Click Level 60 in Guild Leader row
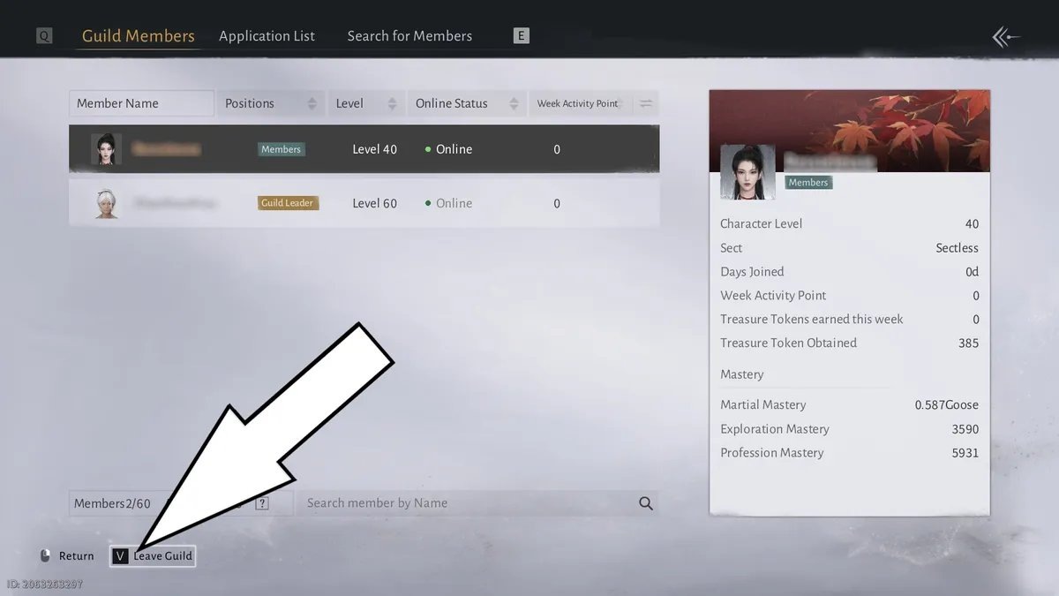The width and height of the screenshot is (1059, 596). coord(375,203)
